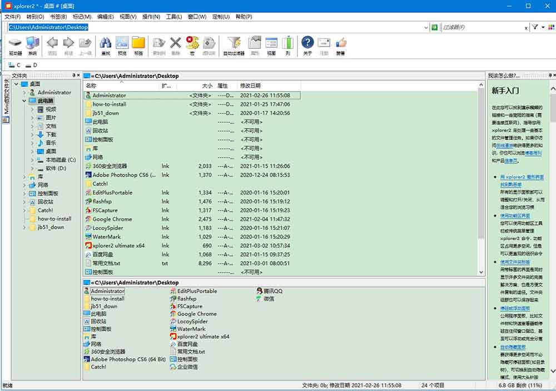Clear the filter box with the x button
Image resolution: width=556 pixels, height=391 pixels.
point(526,28)
